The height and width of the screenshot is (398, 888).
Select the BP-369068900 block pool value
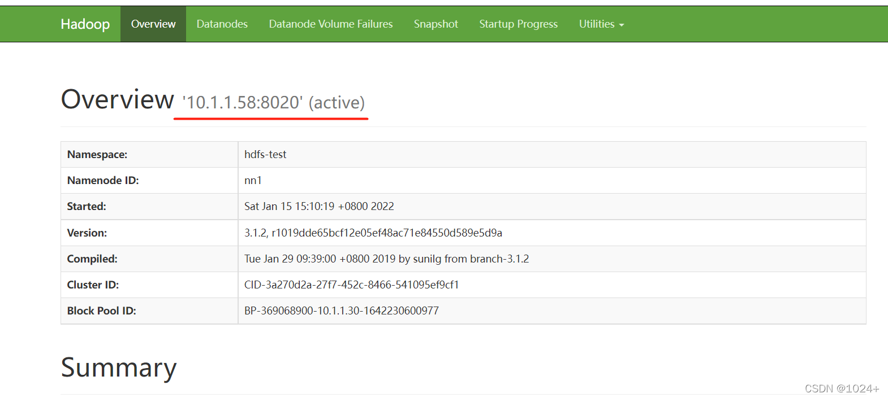pyautogui.click(x=342, y=311)
